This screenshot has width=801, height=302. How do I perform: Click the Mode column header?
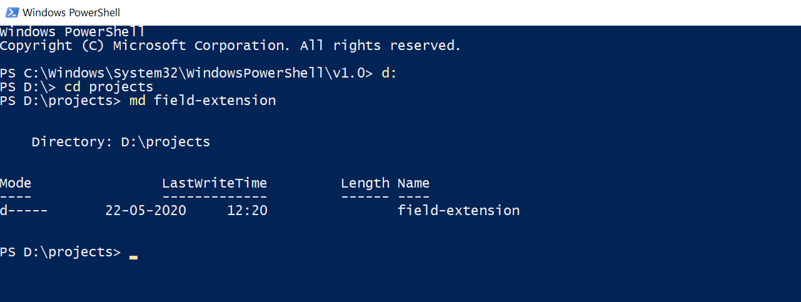click(x=16, y=183)
